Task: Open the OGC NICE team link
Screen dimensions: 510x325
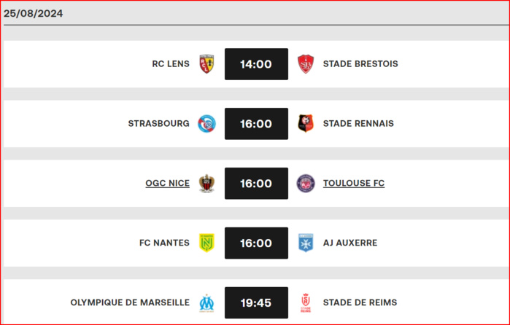Action: pos(168,184)
